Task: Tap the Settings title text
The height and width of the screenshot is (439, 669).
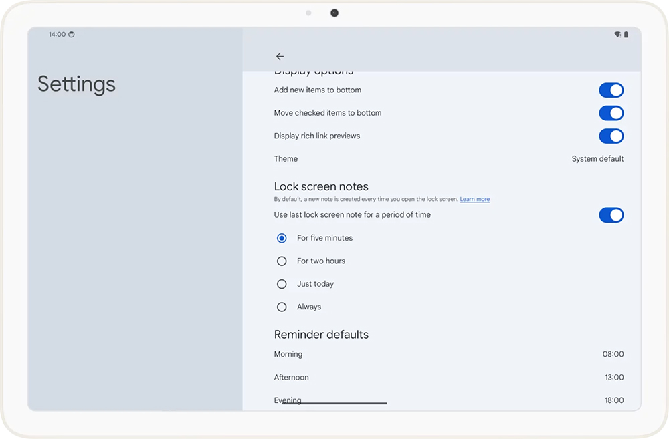Action: [x=76, y=84]
